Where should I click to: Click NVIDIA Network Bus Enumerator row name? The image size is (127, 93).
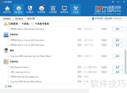(x=25, y=77)
